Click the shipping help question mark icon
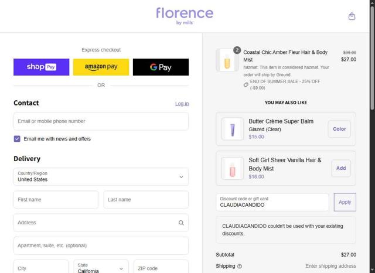 (240, 266)
